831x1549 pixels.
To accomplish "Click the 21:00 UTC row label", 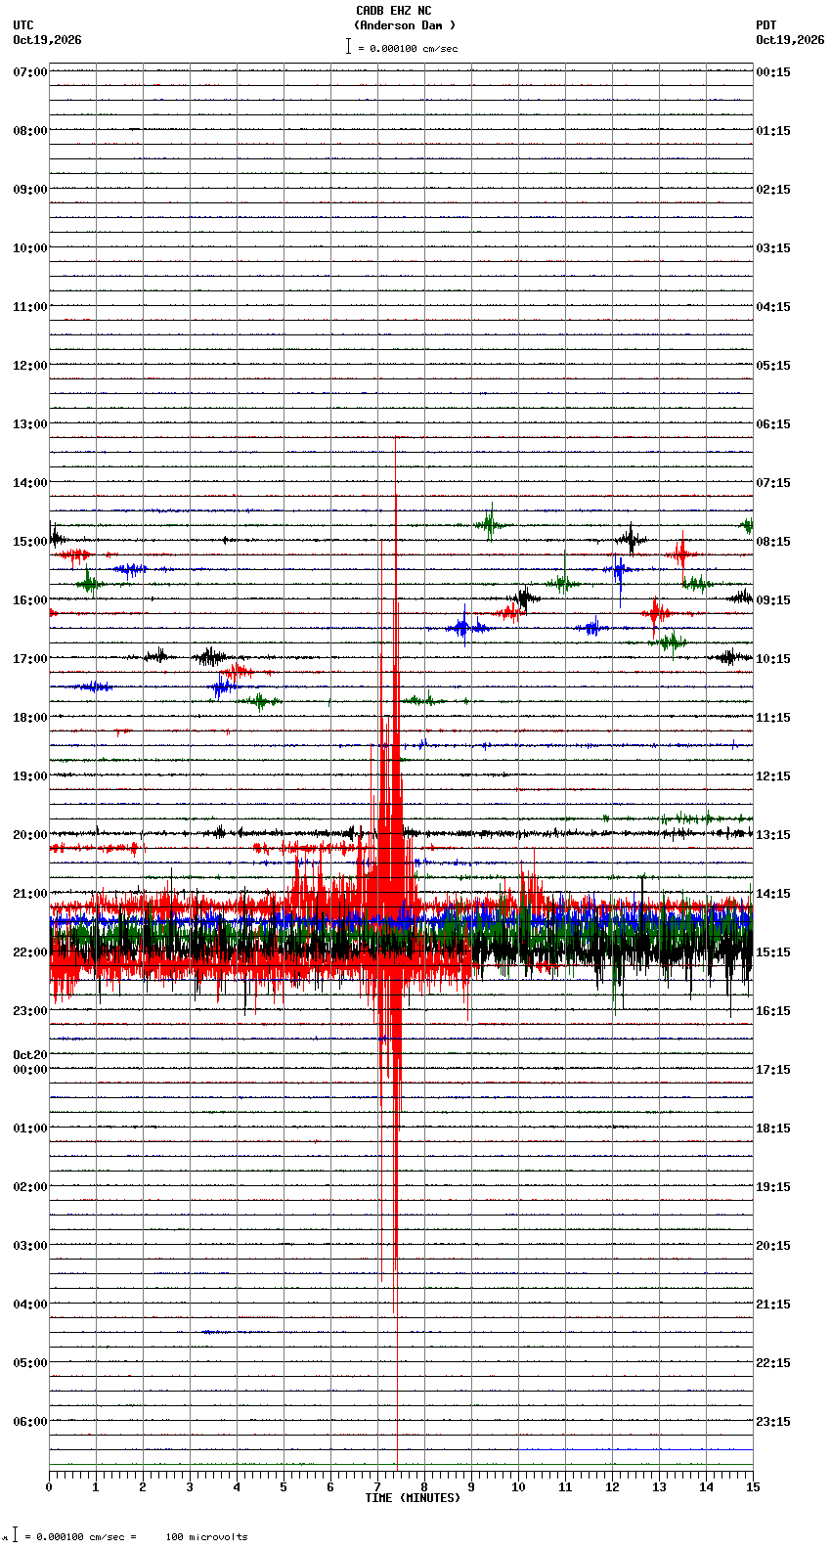I will coord(30,894).
